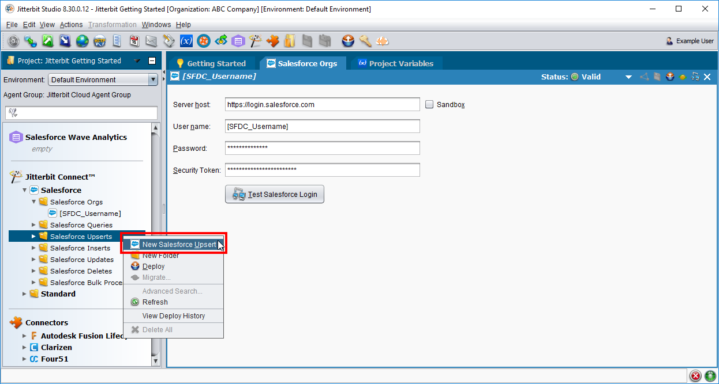The width and height of the screenshot is (719, 384).
Task: Click the orange puzzle piece connector icon
Action: (272, 41)
